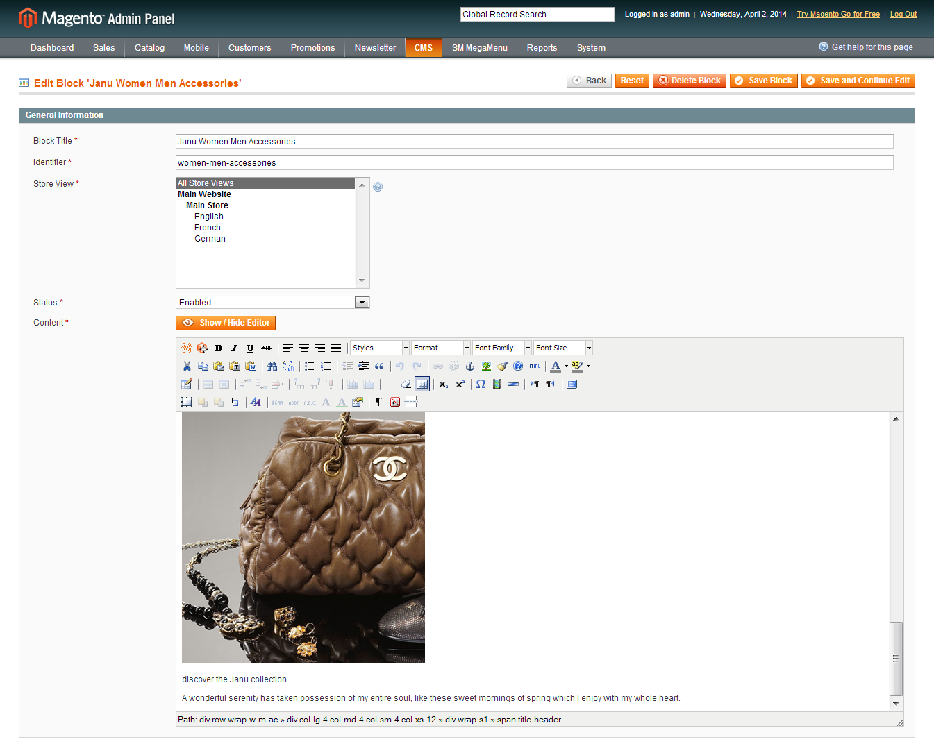Viewport: 934px width, 744px height.
Task: Click the Identifier input field
Action: (535, 162)
